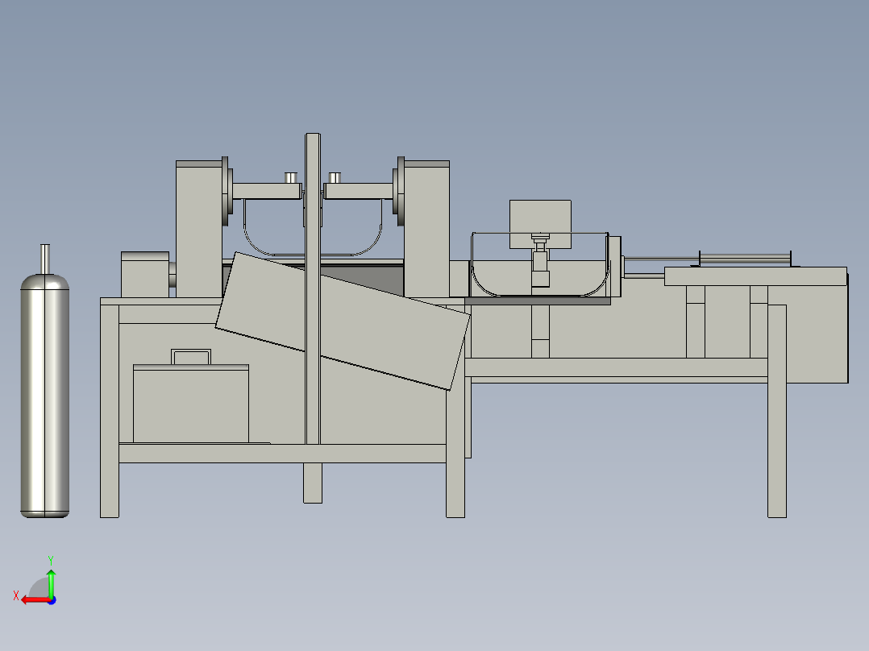Image resolution: width=869 pixels, height=651 pixels.
Task: Select the right tower block of the machine
Action: pos(426,229)
